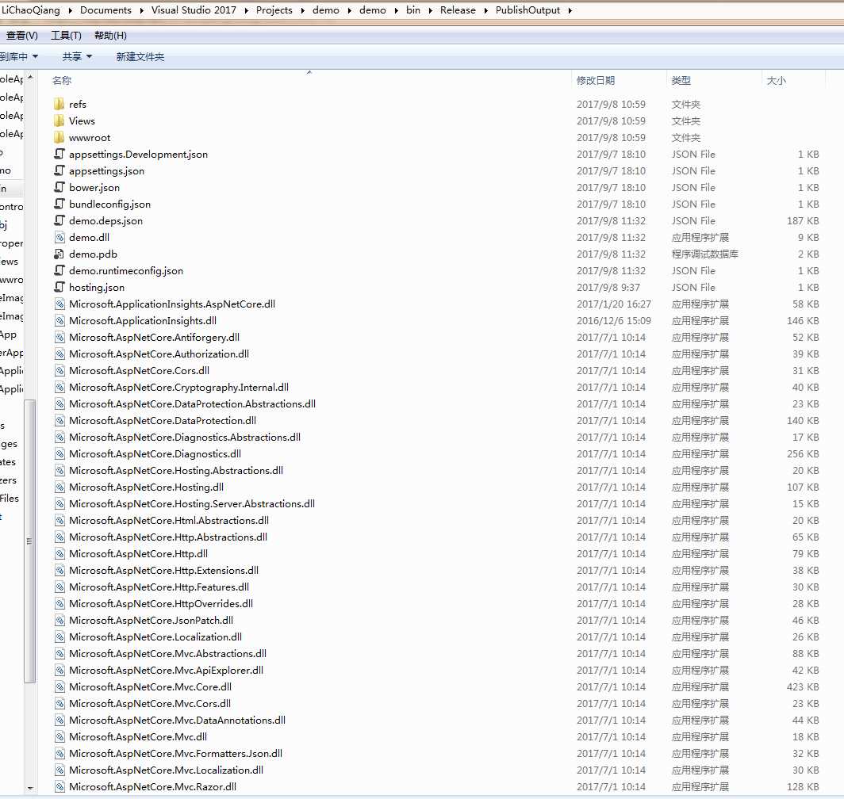Click navigation pane scroll up arrow
Image resolution: width=844 pixels, height=799 pixels.
click(30, 78)
